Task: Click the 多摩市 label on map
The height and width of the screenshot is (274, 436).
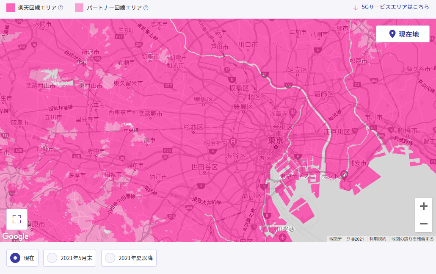Action: (77, 175)
